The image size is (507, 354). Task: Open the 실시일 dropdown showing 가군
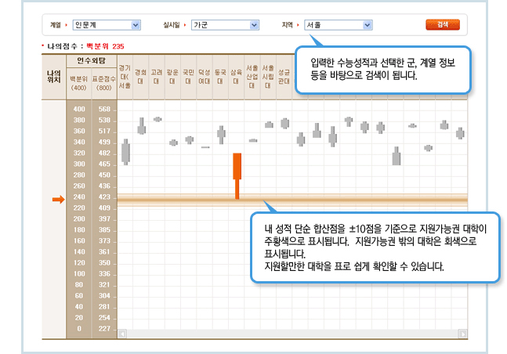click(x=225, y=26)
